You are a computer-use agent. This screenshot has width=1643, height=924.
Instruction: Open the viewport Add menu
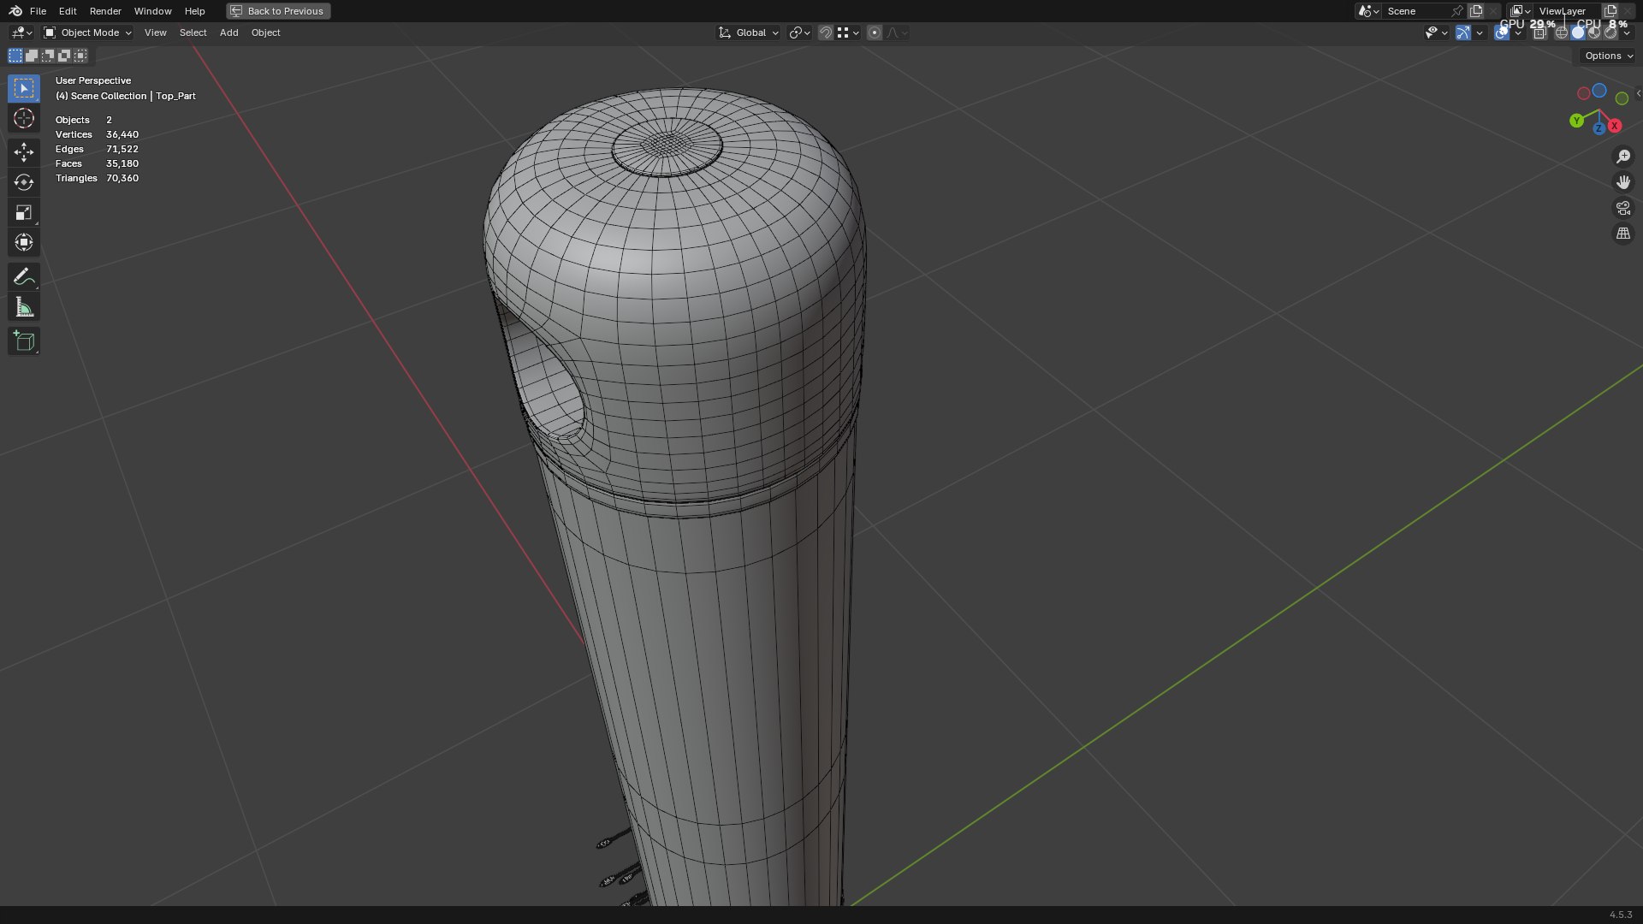tap(228, 33)
